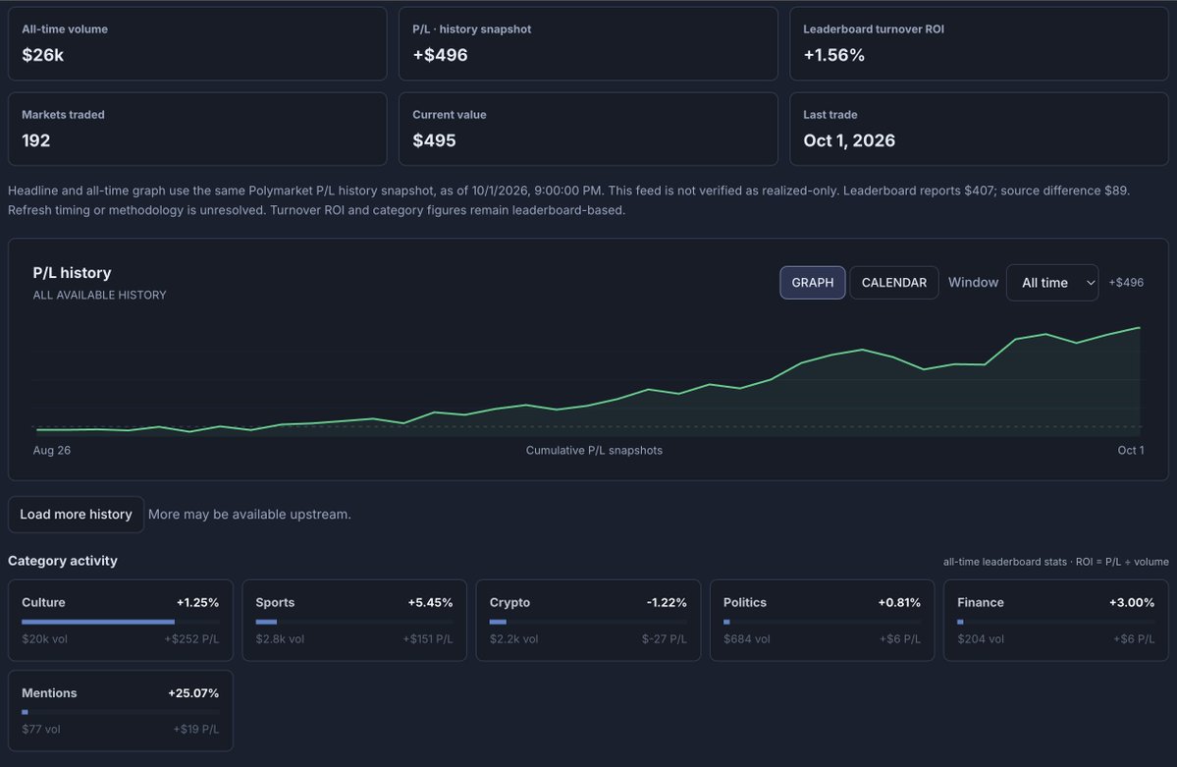This screenshot has width=1177, height=767.
Task: Open the Crypto category card
Action: [x=588, y=621]
